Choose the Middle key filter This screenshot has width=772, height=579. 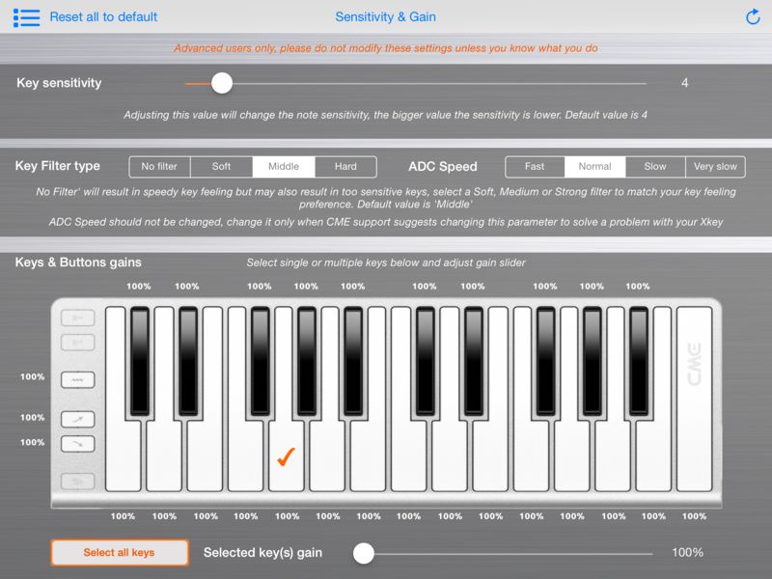(284, 167)
